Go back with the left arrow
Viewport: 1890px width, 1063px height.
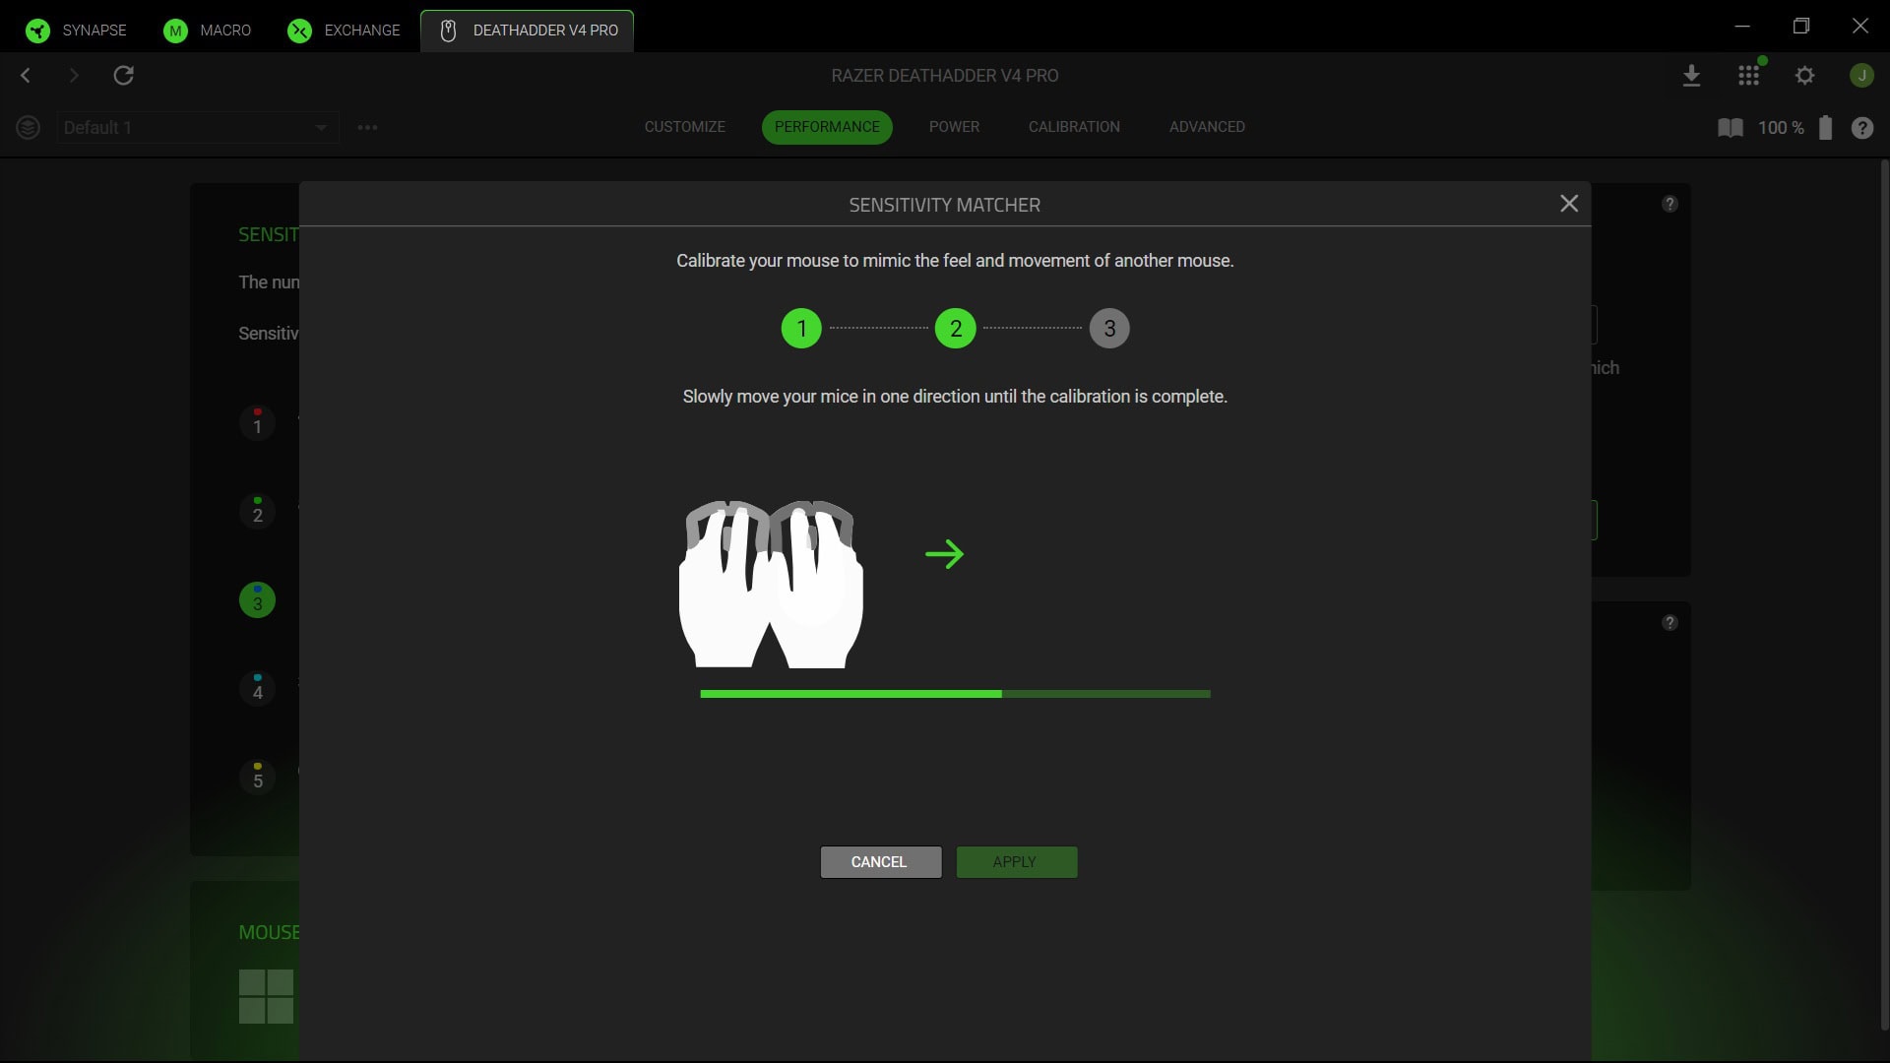pos(26,75)
